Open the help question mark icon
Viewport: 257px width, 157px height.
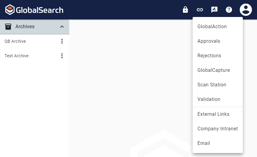(229, 10)
